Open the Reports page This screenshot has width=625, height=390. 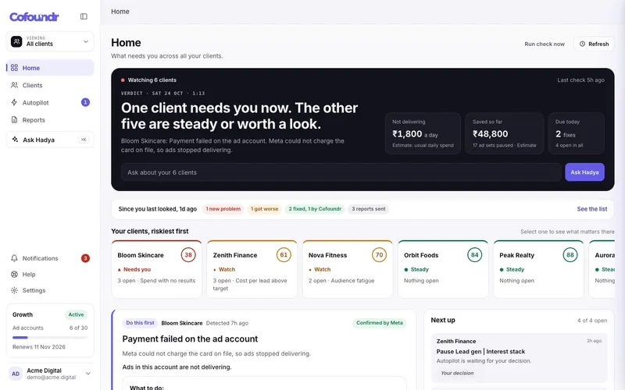click(x=50, y=120)
